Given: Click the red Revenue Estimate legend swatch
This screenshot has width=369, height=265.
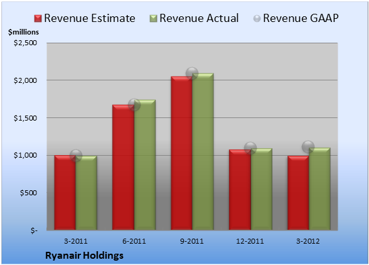Looking at the screenshot, I should [x=38, y=18].
